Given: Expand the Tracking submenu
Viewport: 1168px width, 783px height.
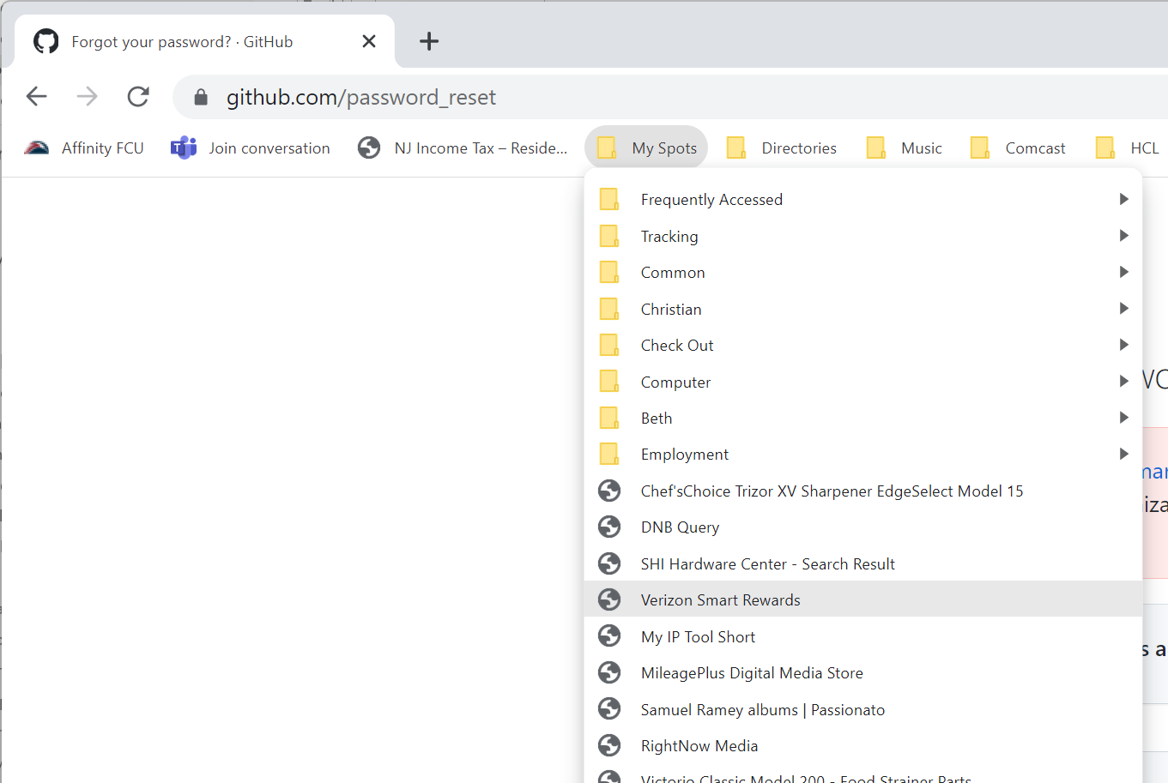Looking at the screenshot, I should pyautogui.click(x=1123, y=235).
